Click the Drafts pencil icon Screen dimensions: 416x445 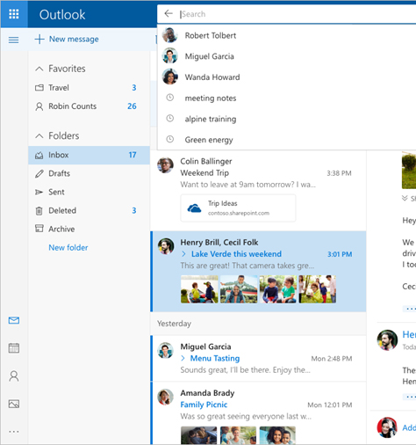[x=39, y=173]
